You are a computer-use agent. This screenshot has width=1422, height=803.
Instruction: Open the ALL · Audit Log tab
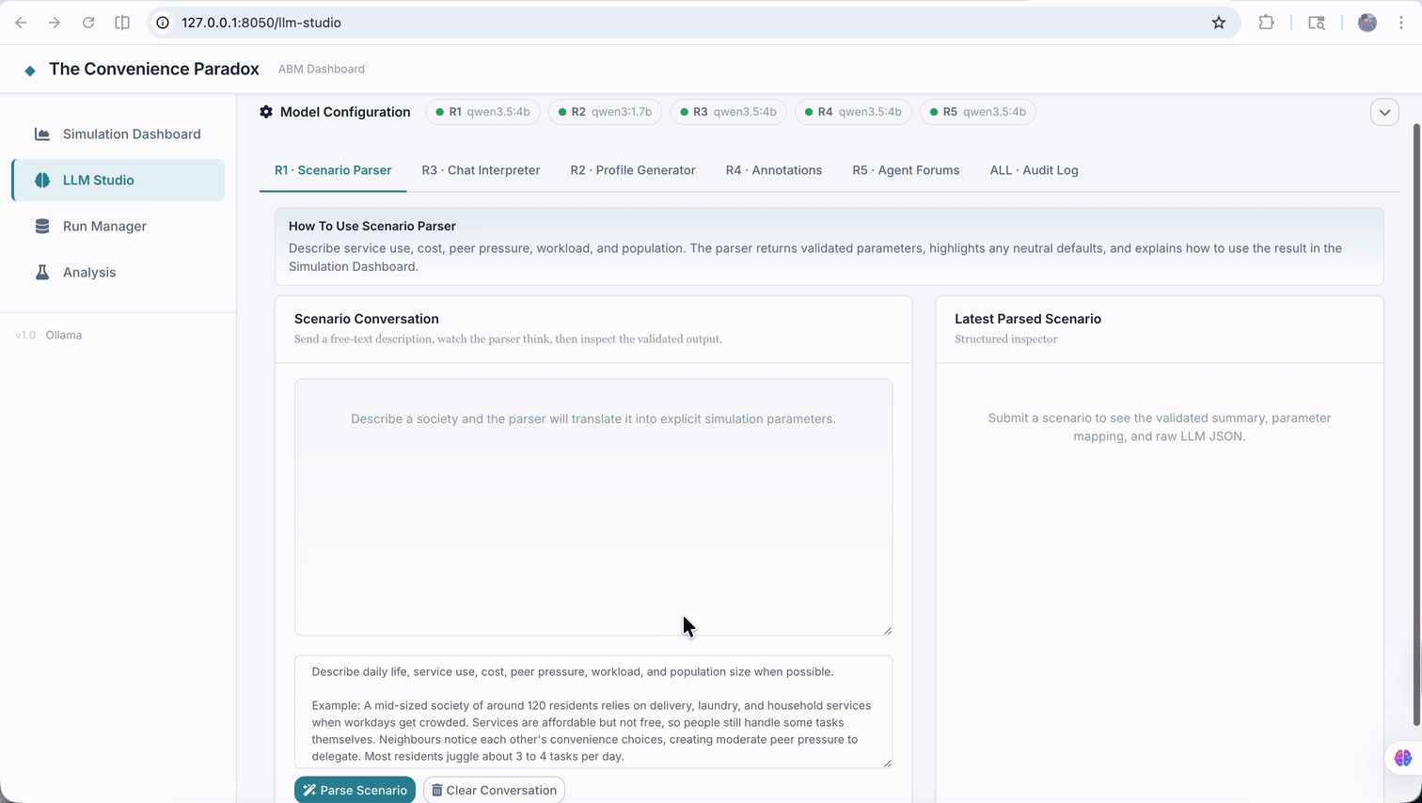pyautogui.click(x=1034, y=170)
